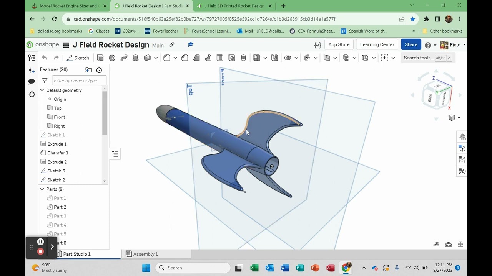Select the Extrude tool in toolbar
Image resolution: width=492 pixels, height=276 pixels.
tap(100, 58)
